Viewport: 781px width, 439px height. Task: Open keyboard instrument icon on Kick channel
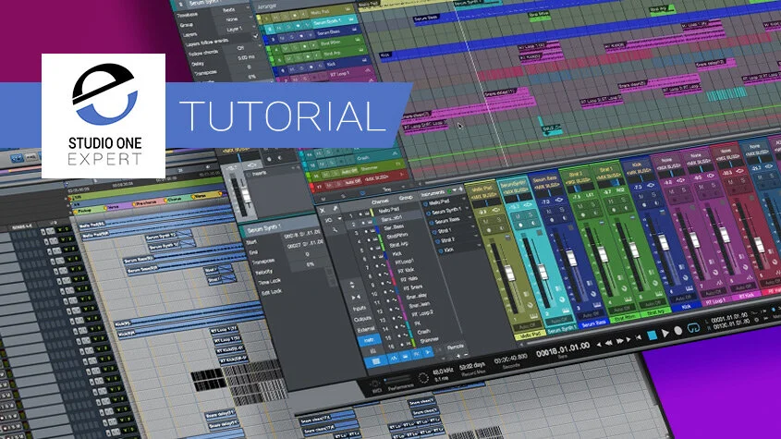(689, 289)
